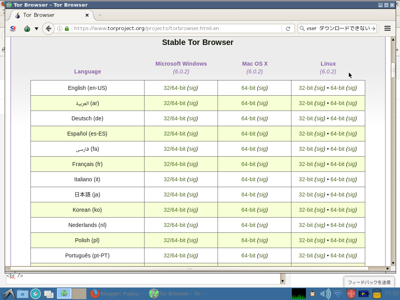Open the CPU load monitor tray graph

click(x=298, y=294)
